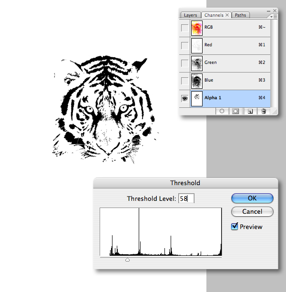Click OK in Threshold dialog
286x292 pixels.
[252, 198]
